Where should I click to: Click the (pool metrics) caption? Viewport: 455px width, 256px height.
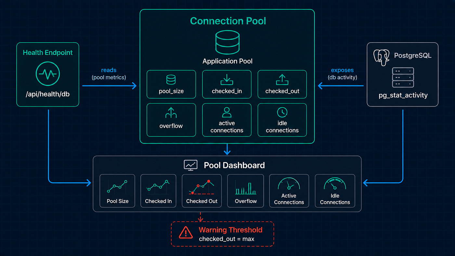coord(109,77)
